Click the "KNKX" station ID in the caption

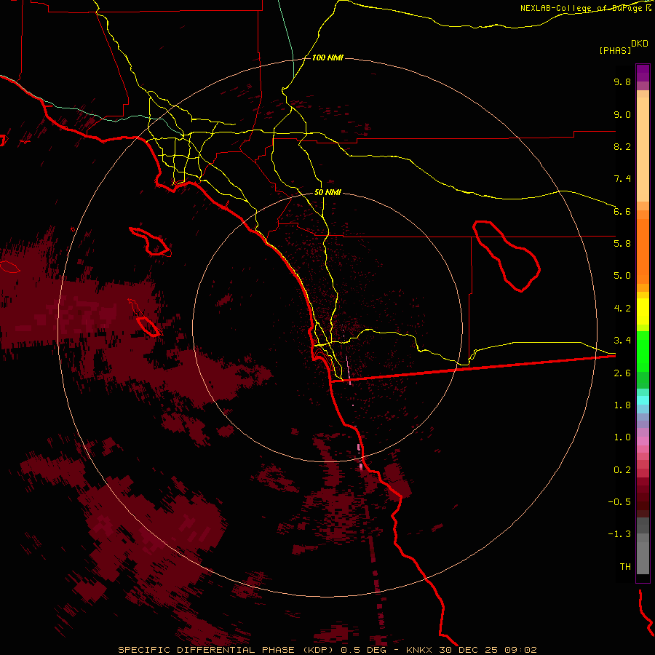(x=419, y=650)
